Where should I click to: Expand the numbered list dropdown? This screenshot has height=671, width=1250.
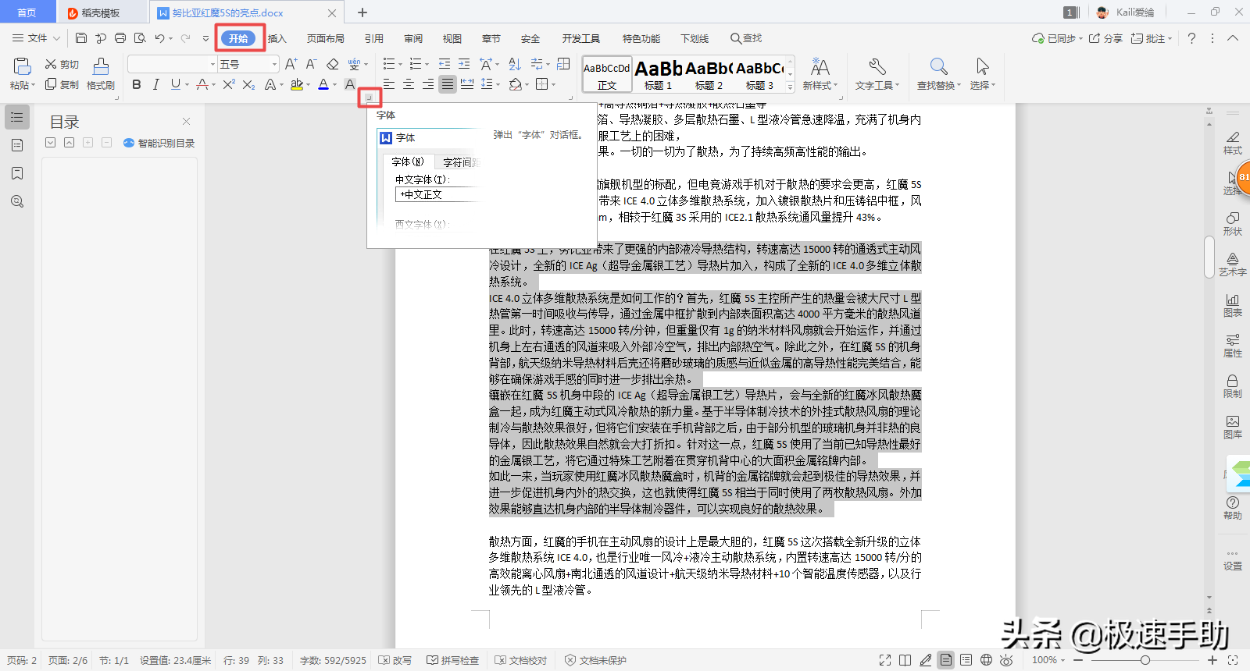point(427,64)
